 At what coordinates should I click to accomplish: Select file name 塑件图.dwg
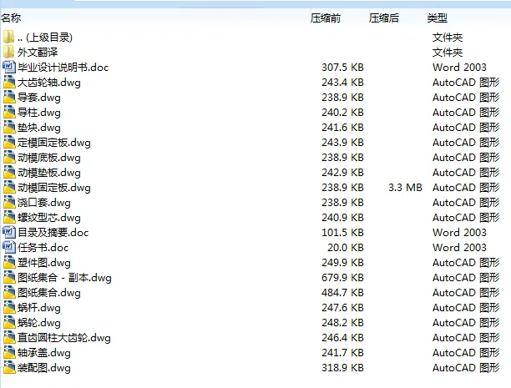44,262
